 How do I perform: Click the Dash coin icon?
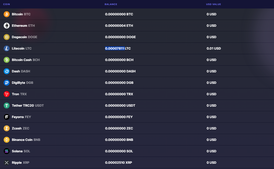(7, 71)
